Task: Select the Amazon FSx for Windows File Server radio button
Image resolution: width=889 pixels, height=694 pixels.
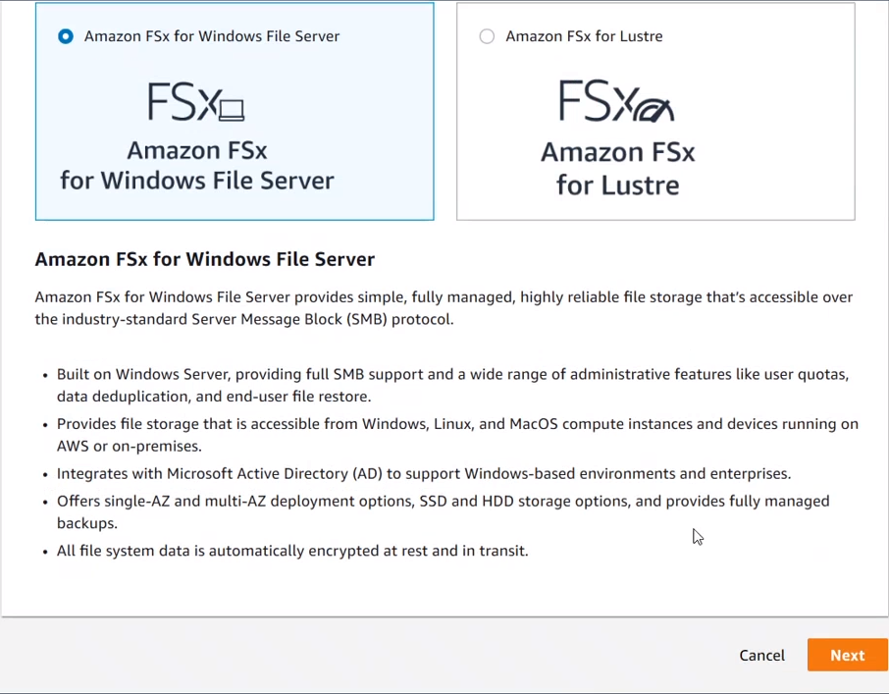Action: click(x=66, y=36)
